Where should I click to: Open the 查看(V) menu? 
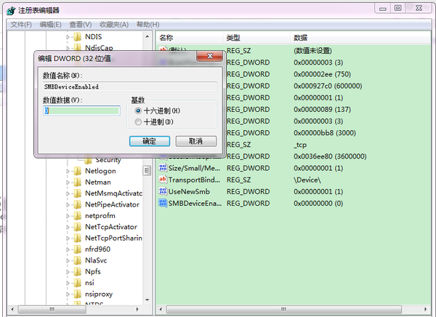[81, 25]
